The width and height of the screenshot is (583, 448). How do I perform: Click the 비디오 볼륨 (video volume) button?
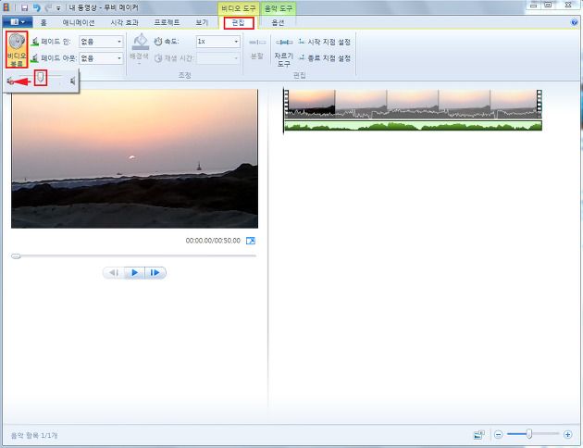17,49
